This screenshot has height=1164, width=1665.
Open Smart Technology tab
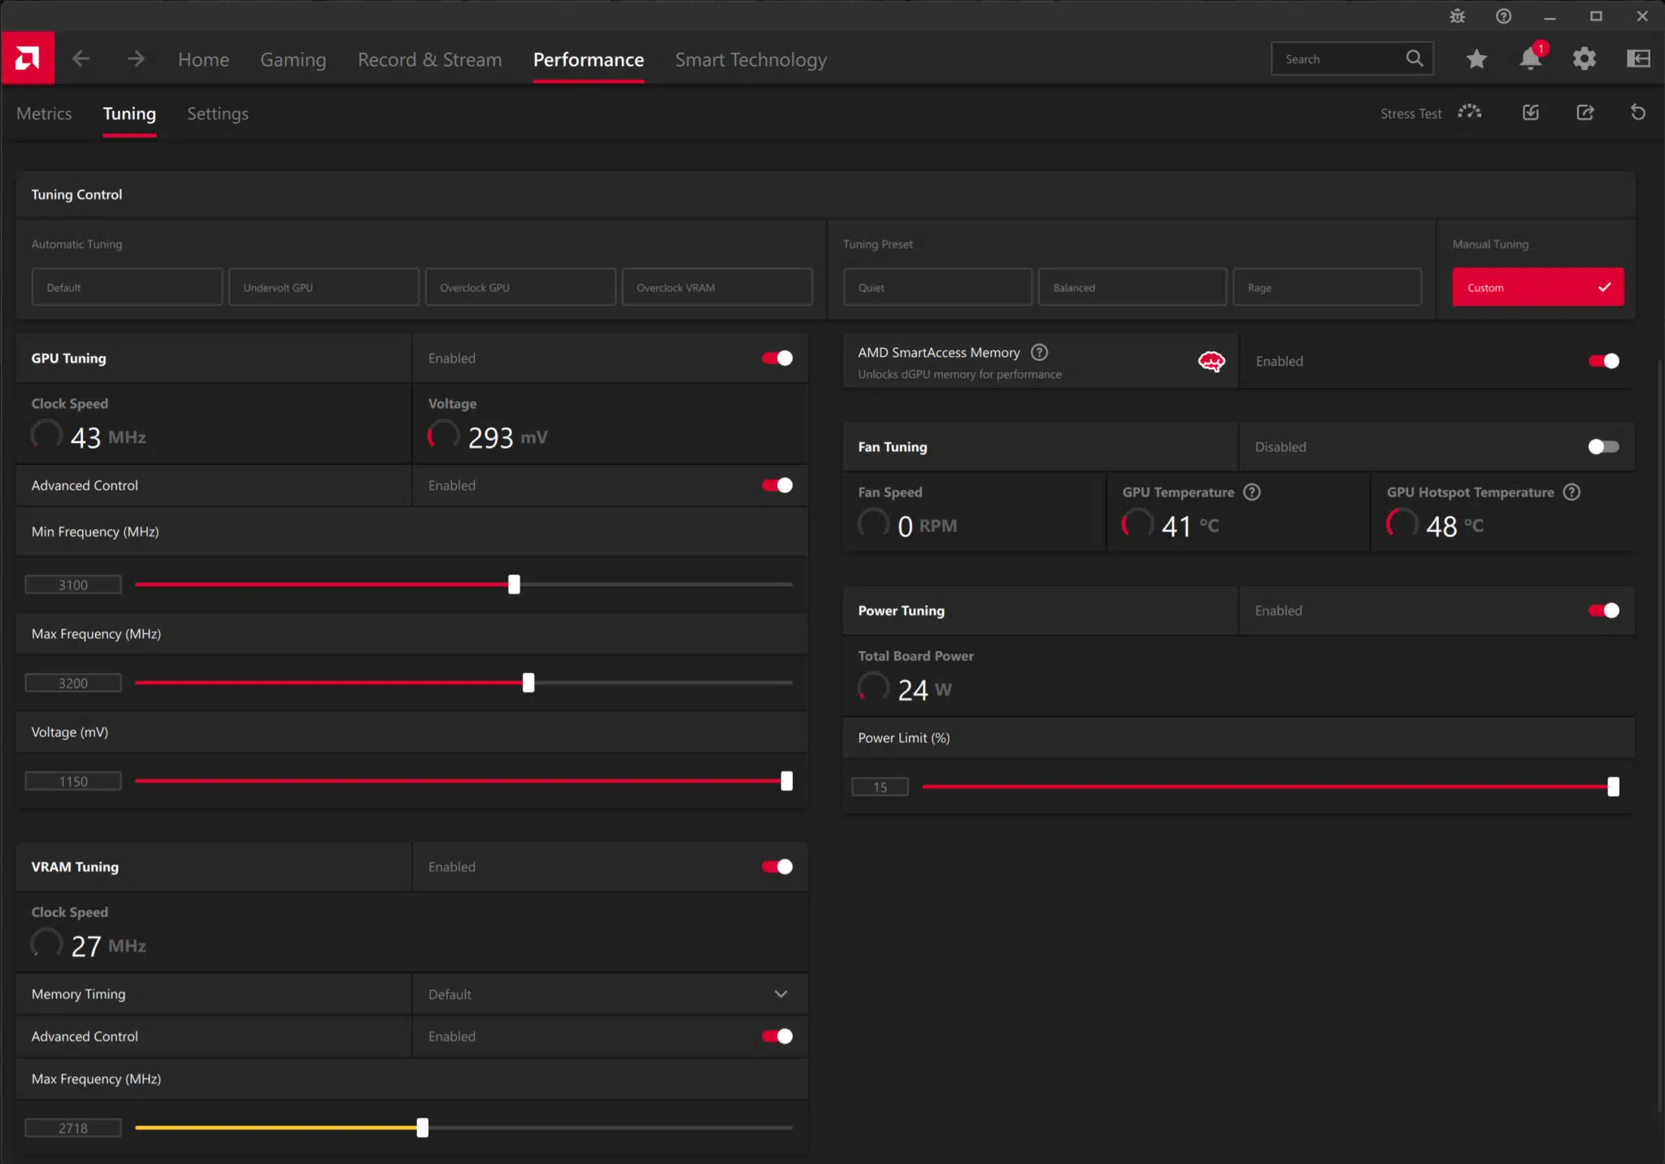coord(750,59)
